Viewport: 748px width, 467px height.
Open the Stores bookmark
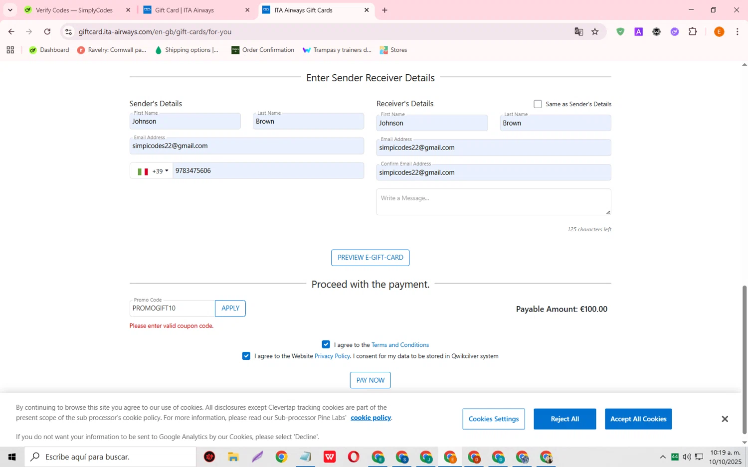[393, 50]
